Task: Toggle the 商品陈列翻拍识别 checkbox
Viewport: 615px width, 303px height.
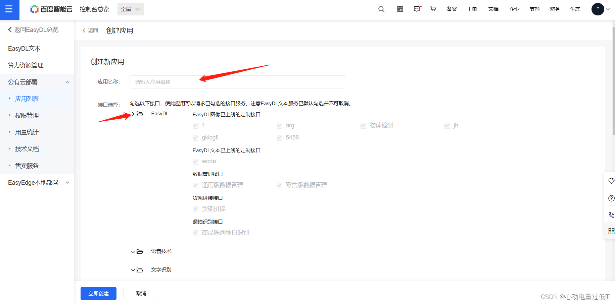Action: (x=195, y=233)
